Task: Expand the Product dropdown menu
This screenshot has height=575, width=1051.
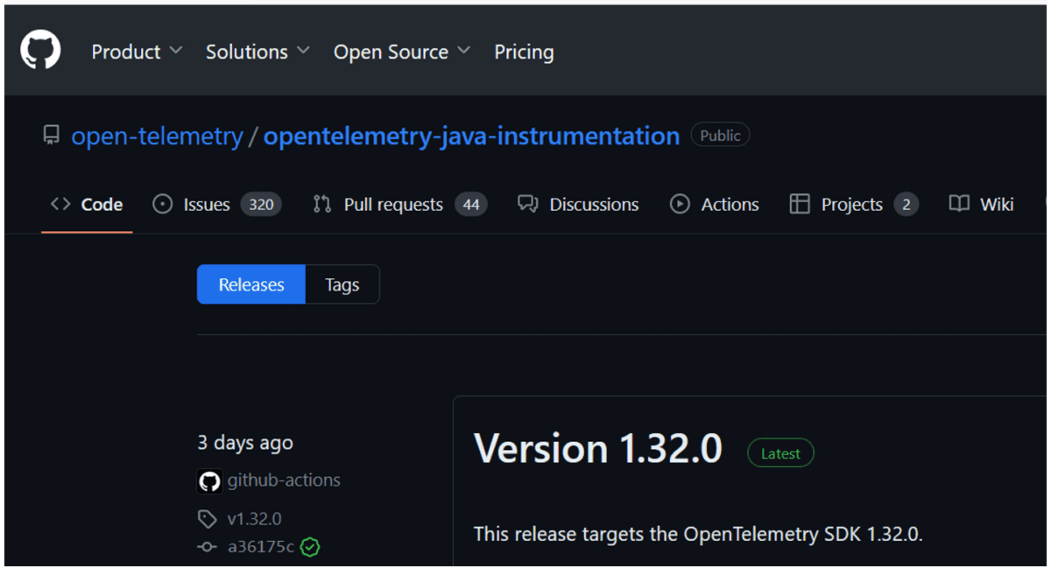Action: 137,52
